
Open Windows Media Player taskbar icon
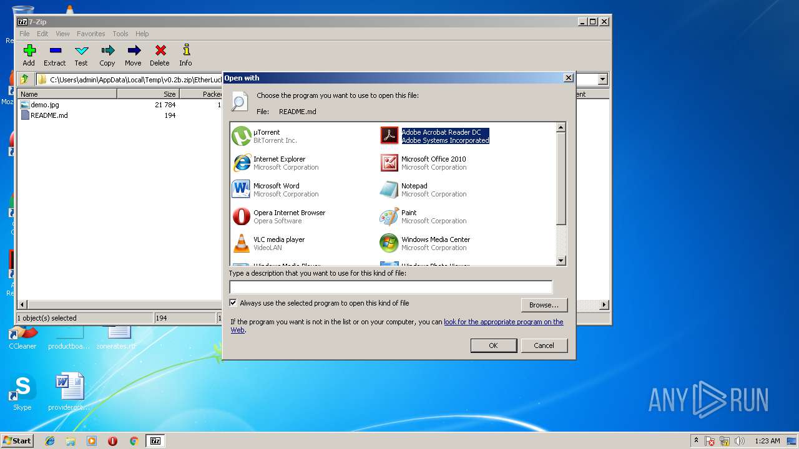point(92,441)
